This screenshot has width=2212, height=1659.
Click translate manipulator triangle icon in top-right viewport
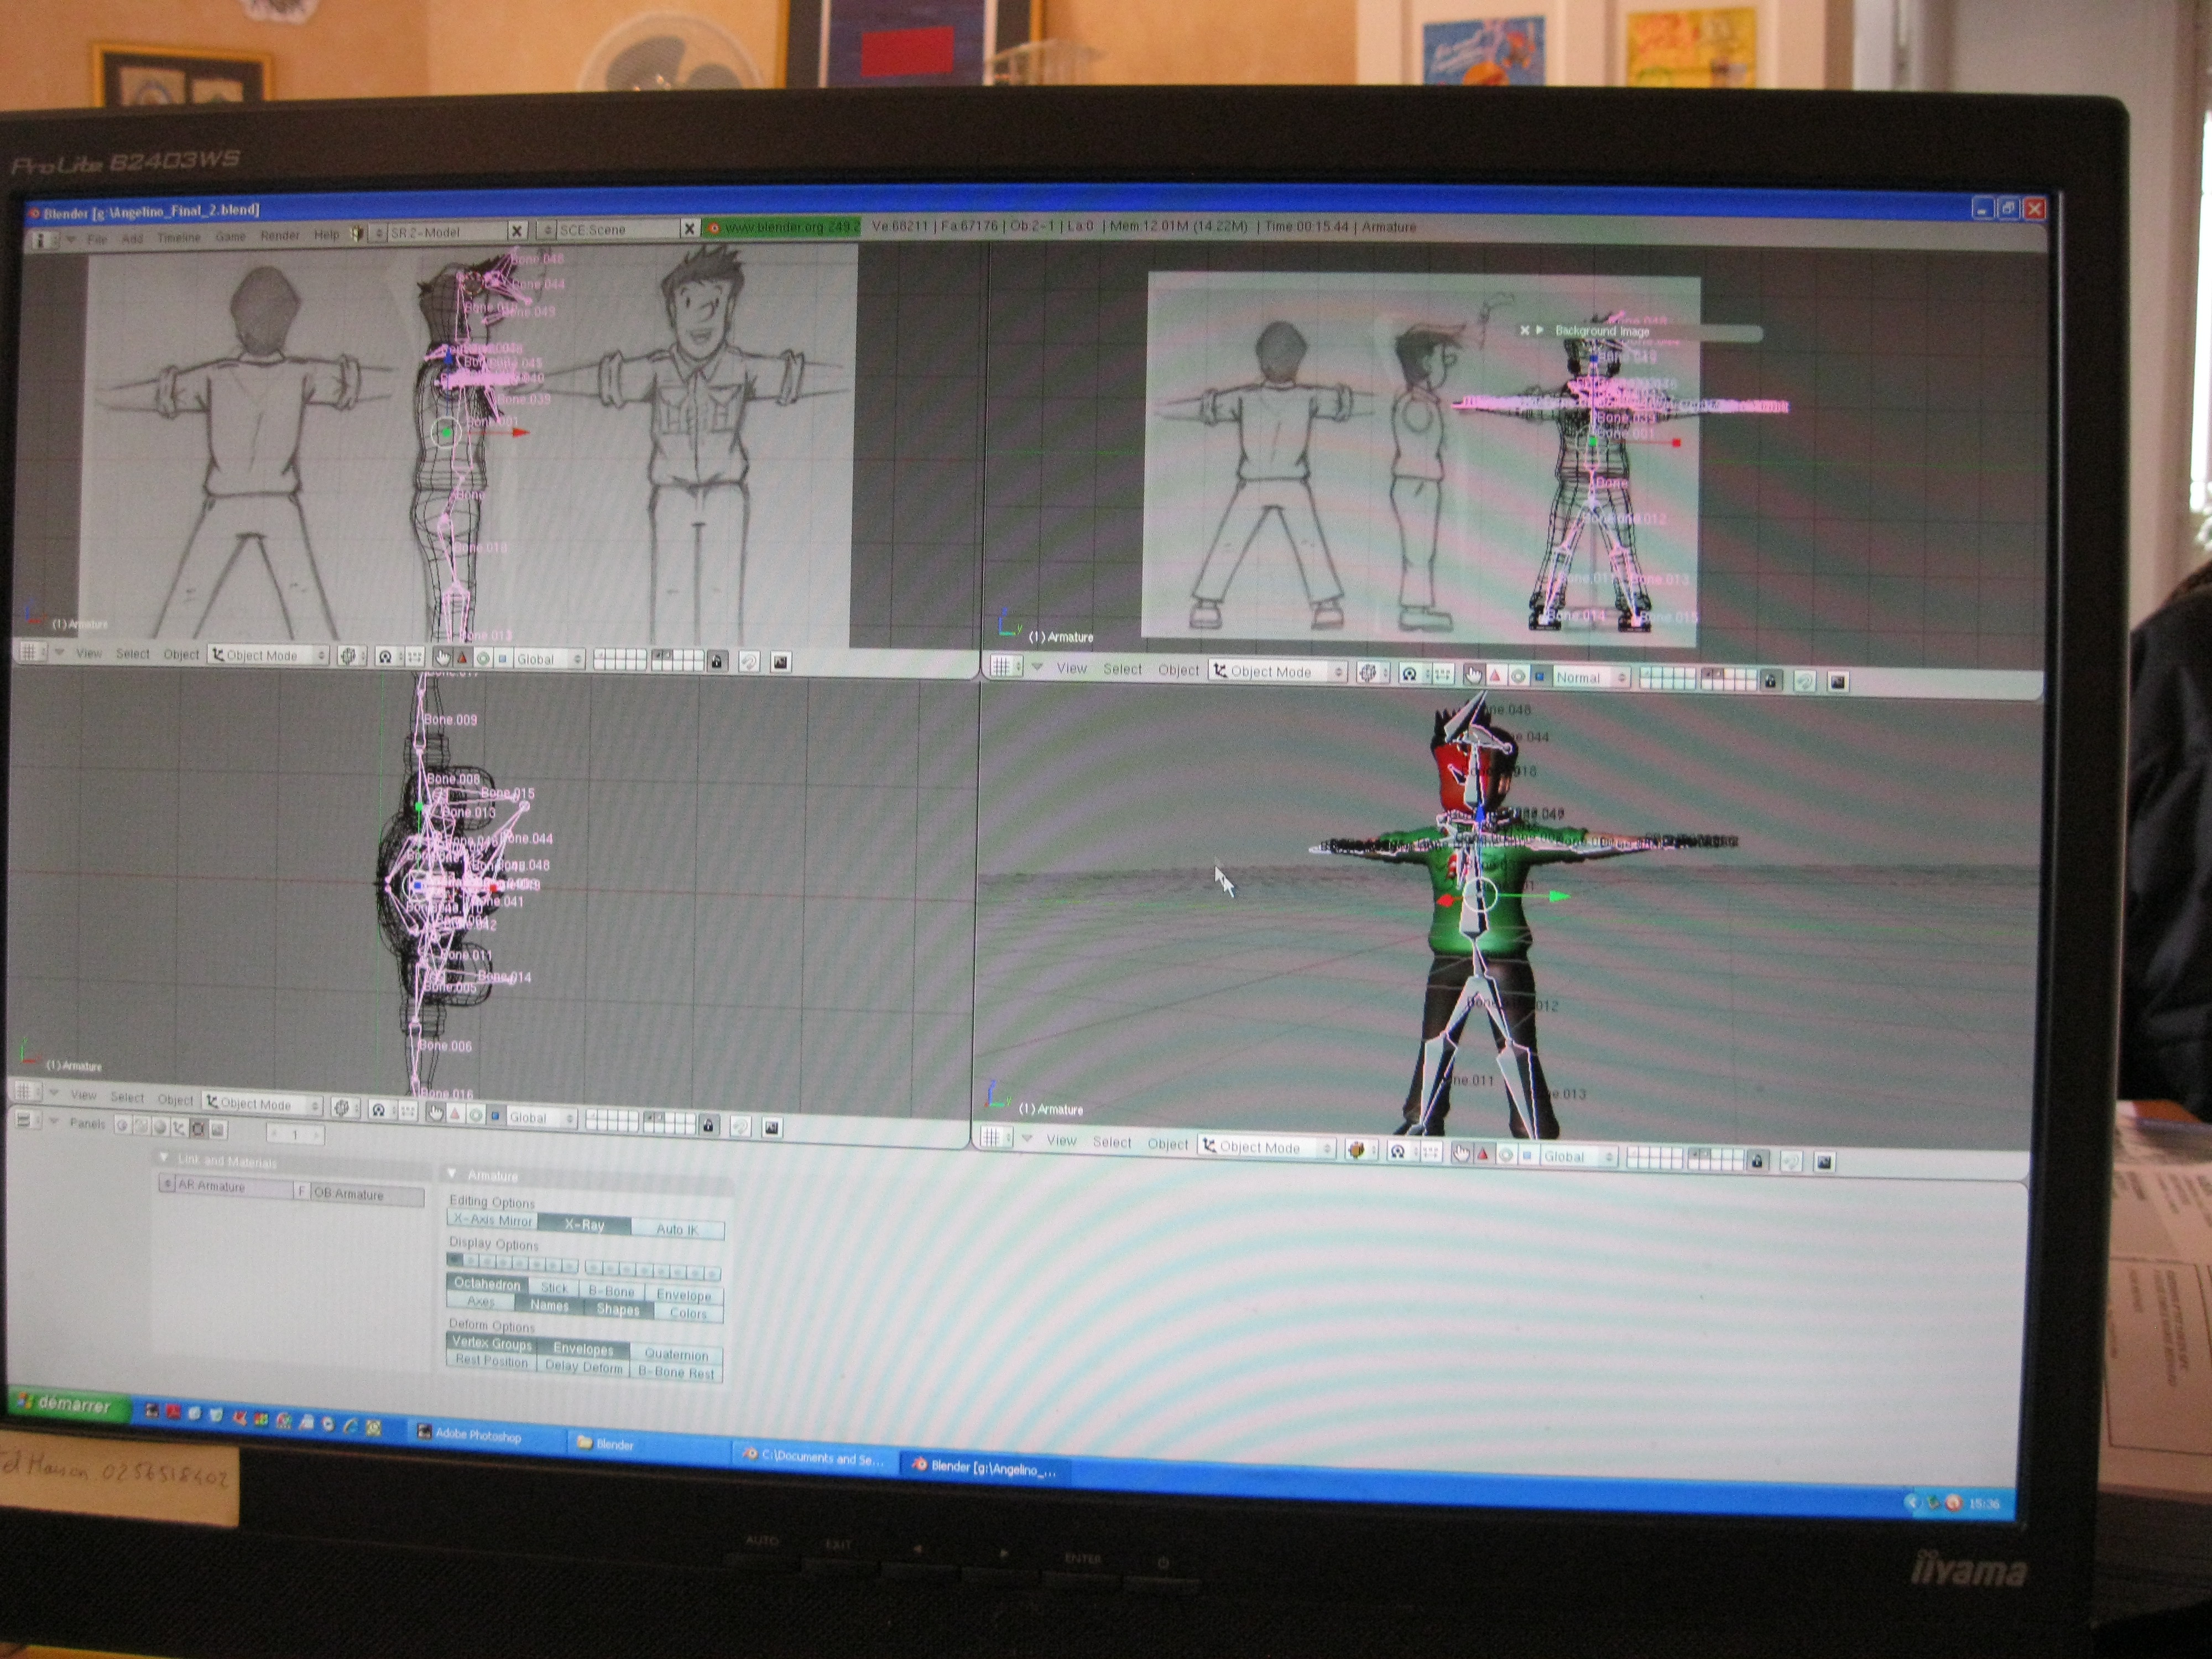pyautogui.click(x=1495, y=676)
